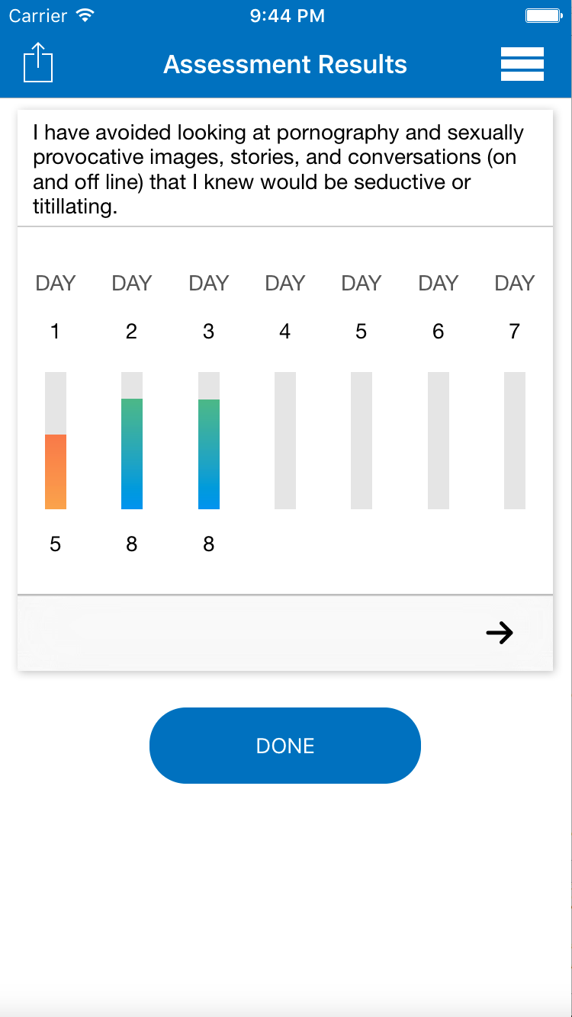Image resolution: width=572 pixels, height=1017 pixels.
Task: Select the Day 3 green-blue bar
Action: coord(209,454)
